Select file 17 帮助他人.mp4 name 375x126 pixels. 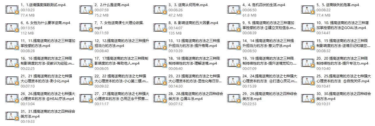pyautogui.click(x=122, y=61)
